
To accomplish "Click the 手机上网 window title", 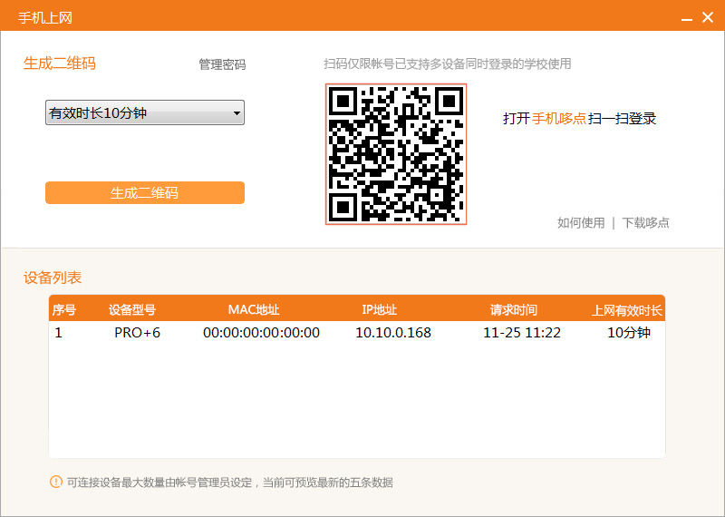I will coord(45,18).
